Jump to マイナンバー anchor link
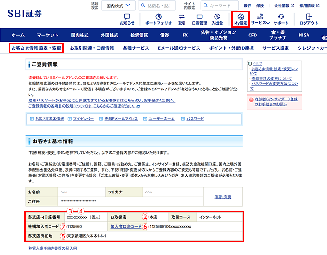 [x=83, y=119]
